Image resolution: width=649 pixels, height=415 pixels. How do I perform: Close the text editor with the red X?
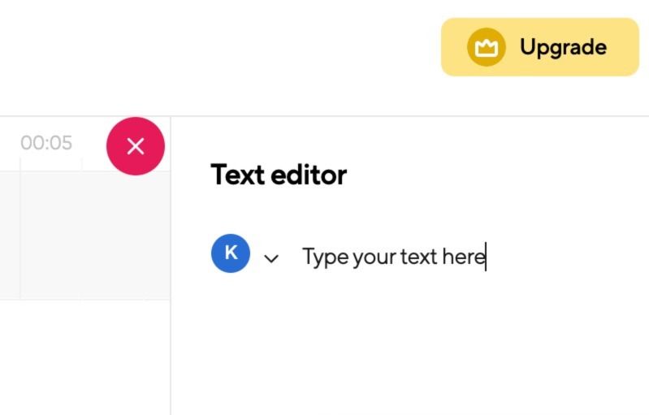(136, 146)
